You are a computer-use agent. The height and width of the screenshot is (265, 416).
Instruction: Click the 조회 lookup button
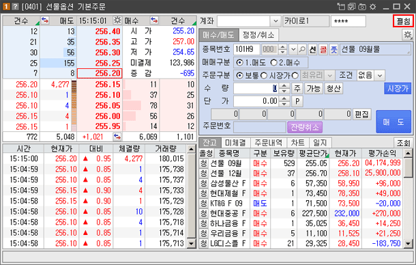point(403,143)
